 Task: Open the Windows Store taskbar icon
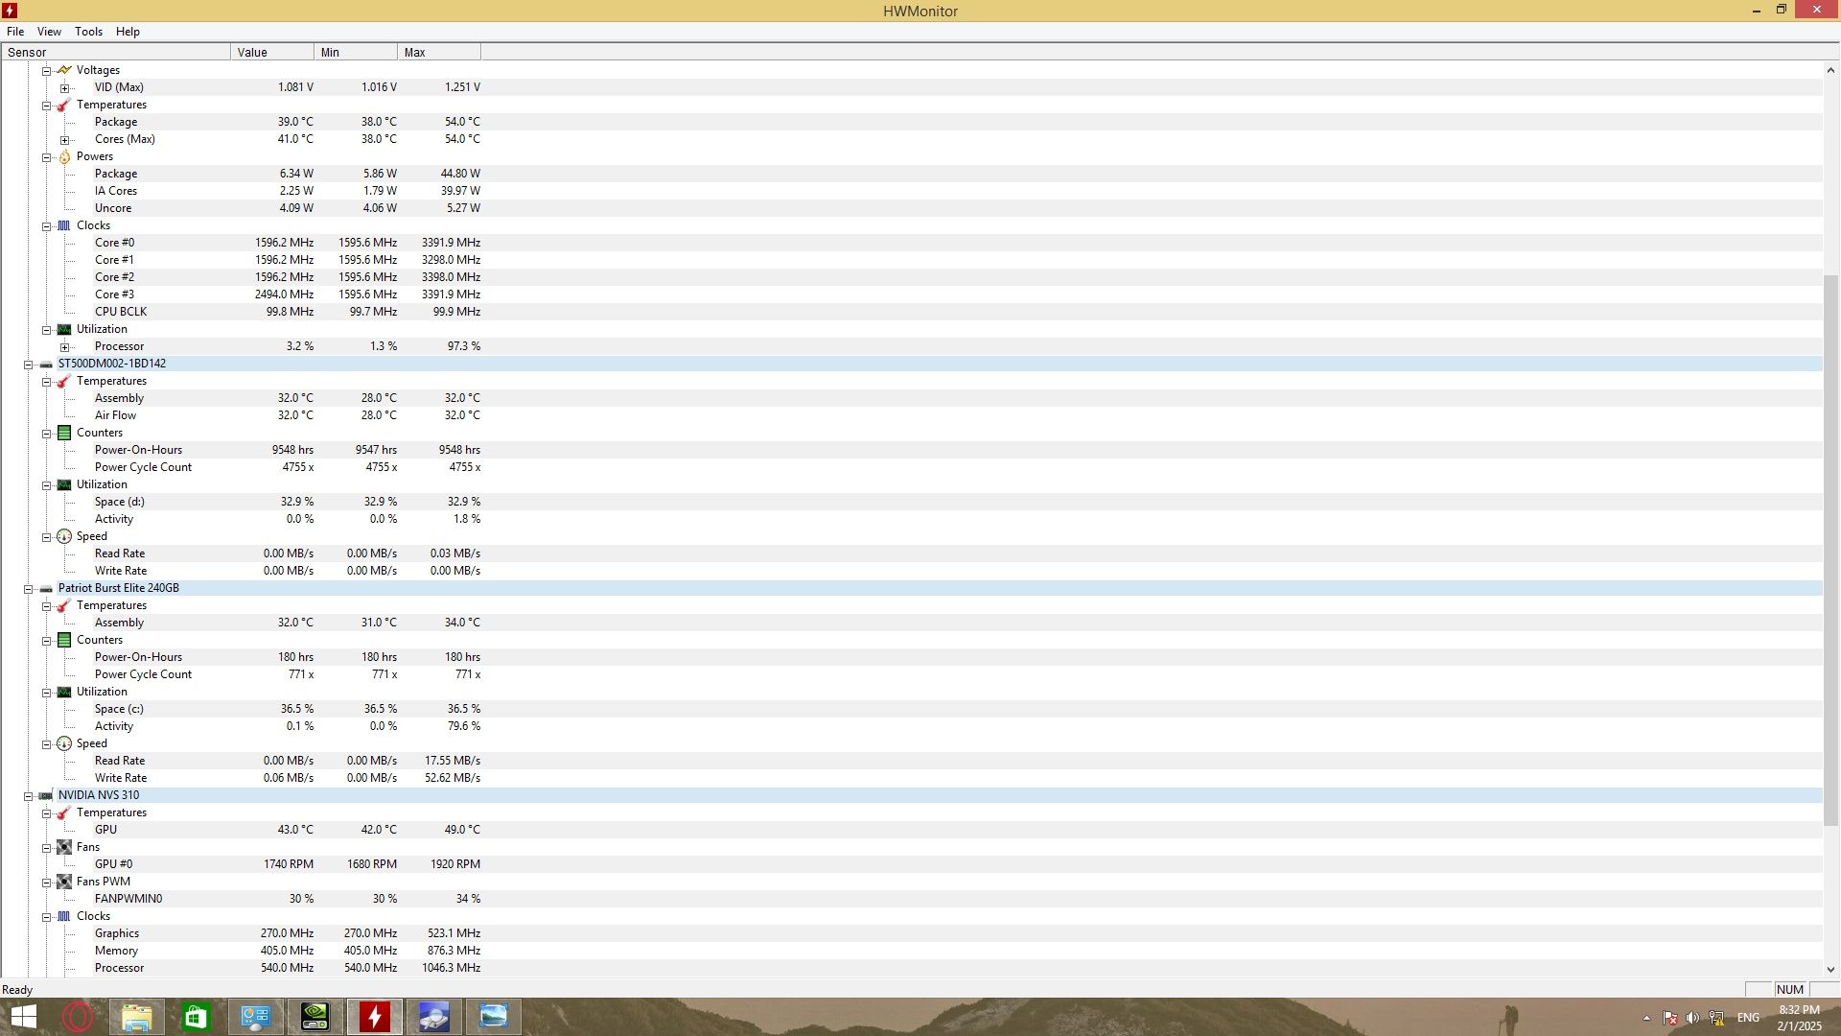coord(197,1017)
